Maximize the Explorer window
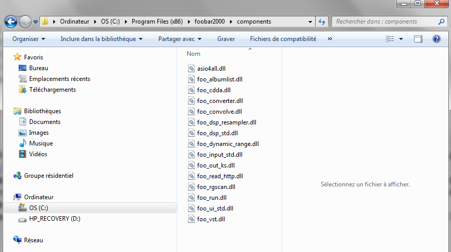The image size is (451, 252). (x=418, y=4)
